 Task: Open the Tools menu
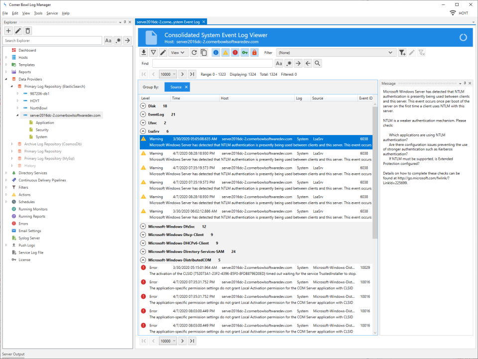[x=38, y=13]
